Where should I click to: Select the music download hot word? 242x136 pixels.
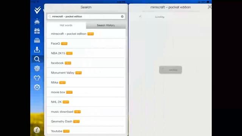point(86,112)
